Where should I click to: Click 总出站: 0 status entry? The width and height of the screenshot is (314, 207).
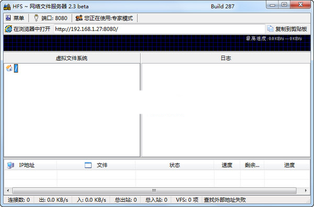pos(126,200)
